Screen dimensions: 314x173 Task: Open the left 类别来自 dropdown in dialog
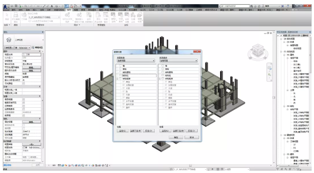click(136, 61)
